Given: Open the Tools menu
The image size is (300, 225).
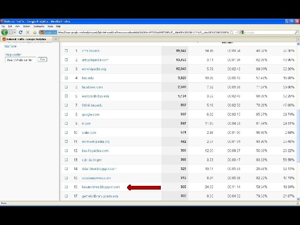Looking at the screenshot, I should pyautogui.click(x=50, y=26).
